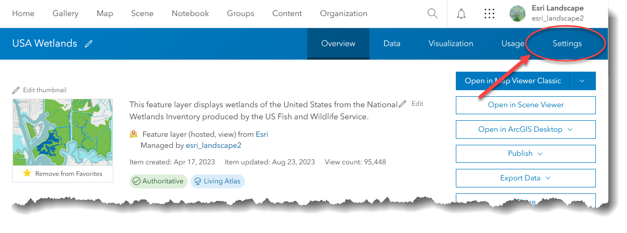The image size is (627, 233).
Task: Click the star Remove from Favorites
Action: pyautogui.click(x=27, y=173)
